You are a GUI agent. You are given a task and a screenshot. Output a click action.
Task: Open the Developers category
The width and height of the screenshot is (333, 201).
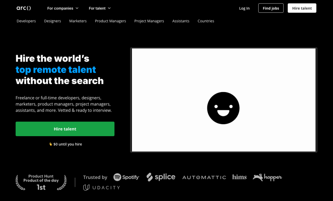click(26, 21)
